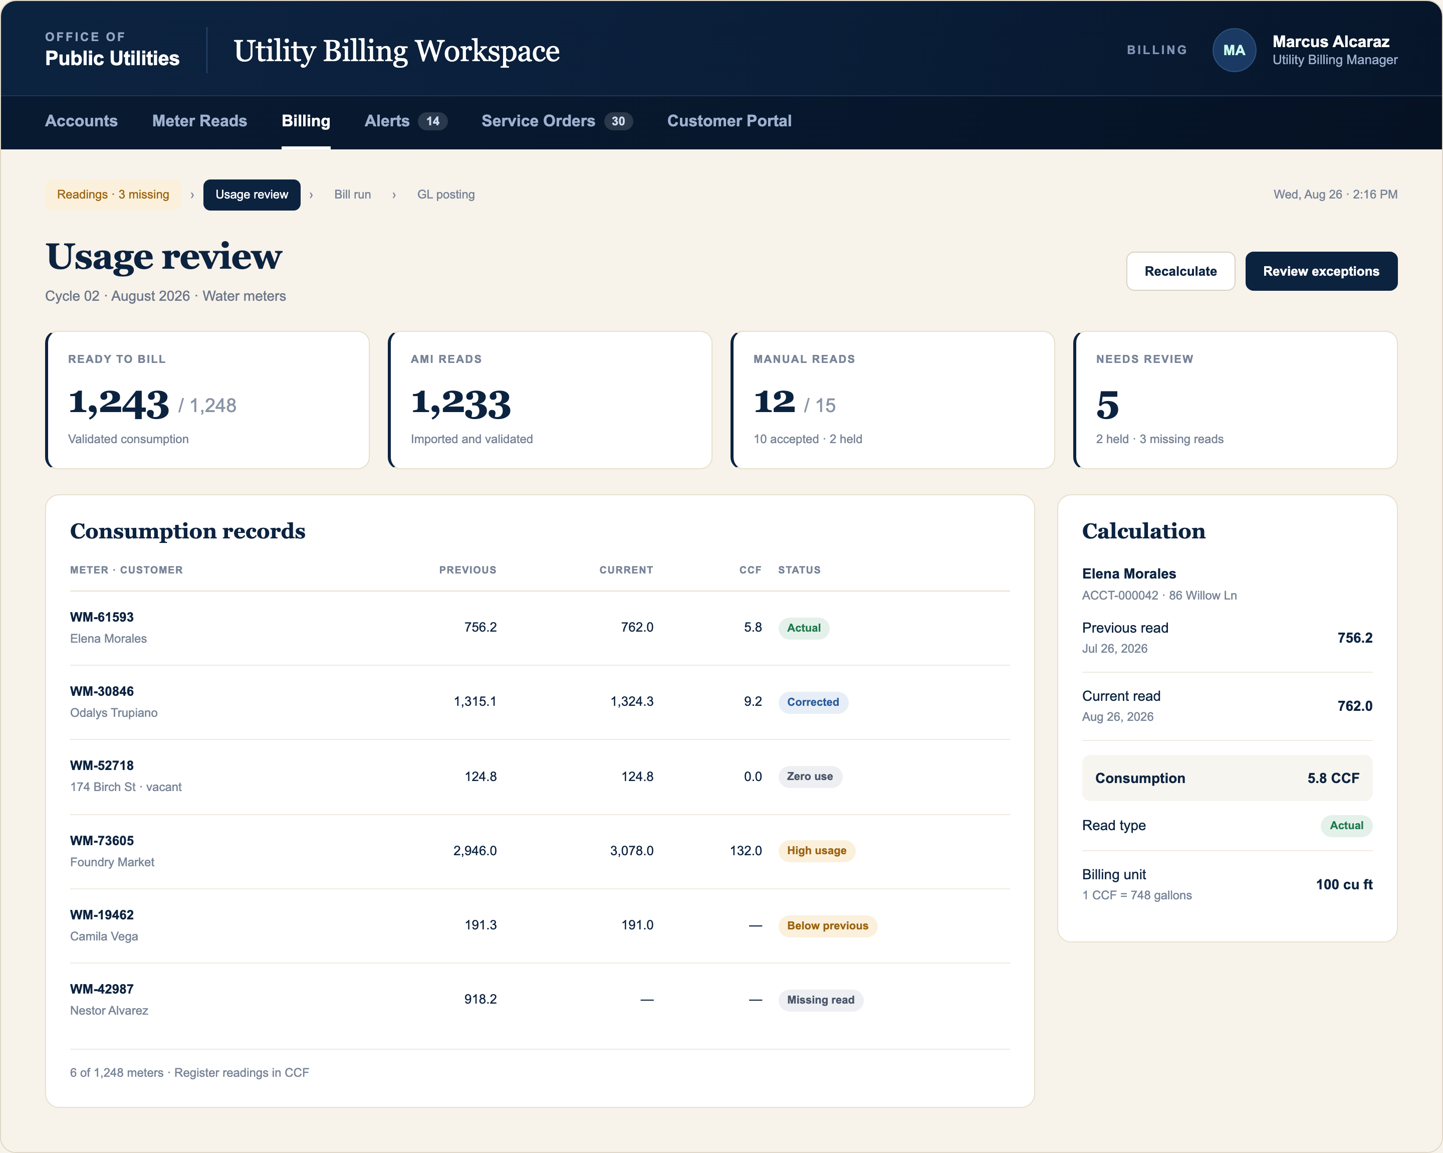Select meter row WM-30846
1443x1153 pixels.
[540, 702]
